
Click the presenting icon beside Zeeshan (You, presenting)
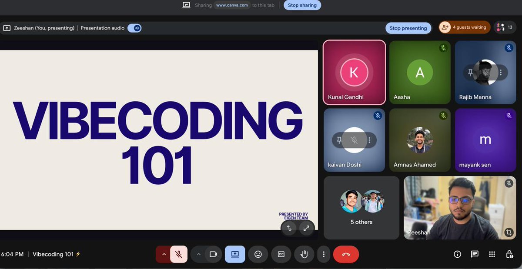(7, 28)
